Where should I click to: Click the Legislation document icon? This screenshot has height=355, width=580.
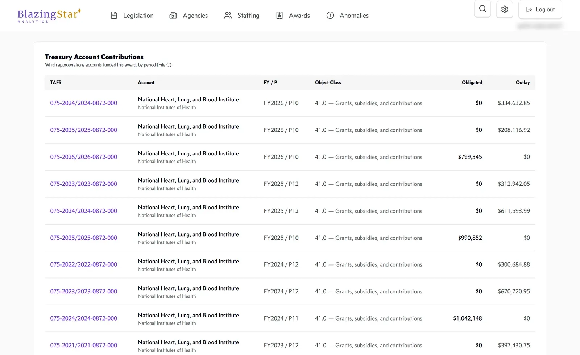[114, 16]
